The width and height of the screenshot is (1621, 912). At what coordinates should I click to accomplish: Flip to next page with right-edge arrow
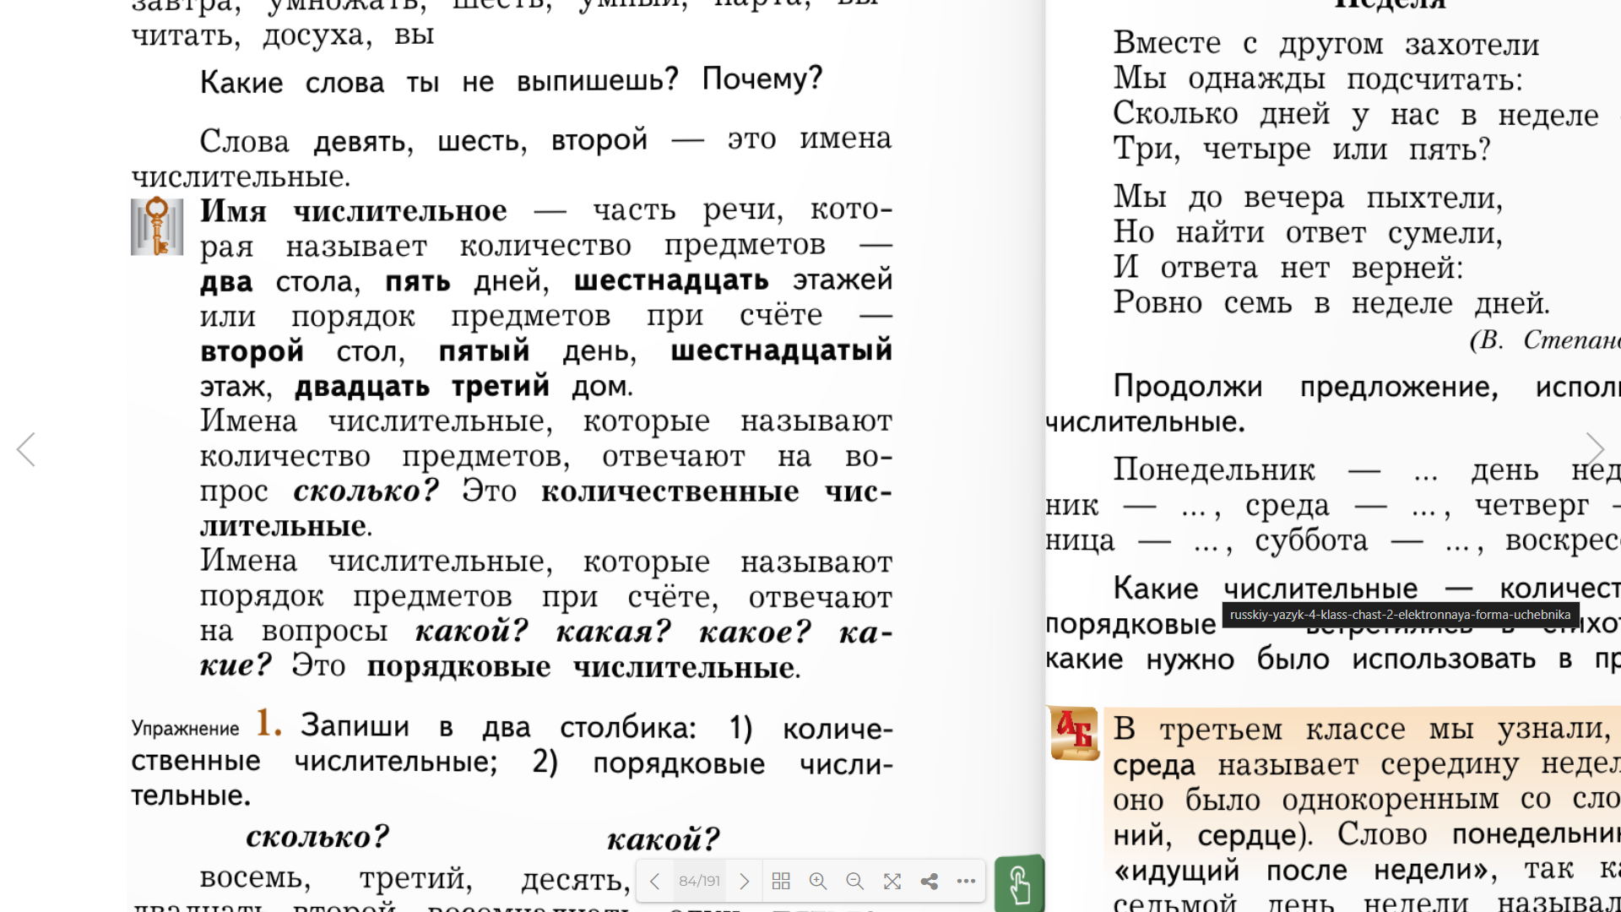[x=1595, y=449]
